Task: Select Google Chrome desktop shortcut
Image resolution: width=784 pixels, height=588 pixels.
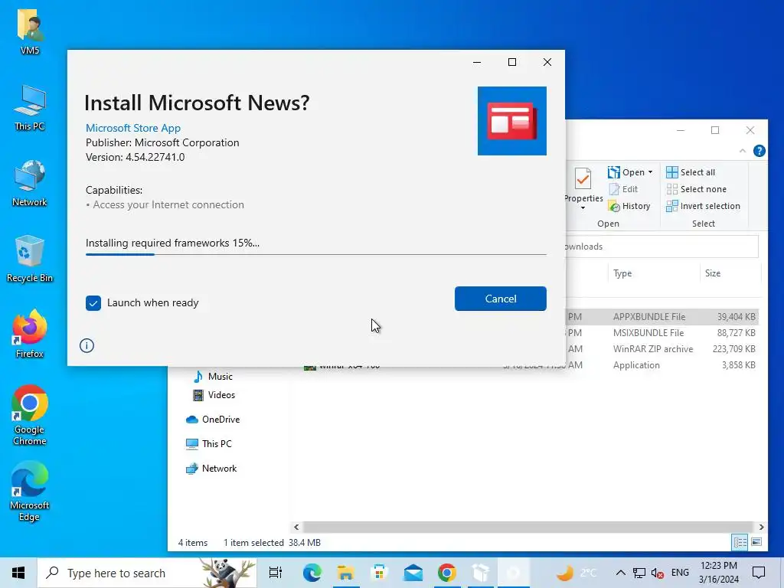Action: point(30,416)
